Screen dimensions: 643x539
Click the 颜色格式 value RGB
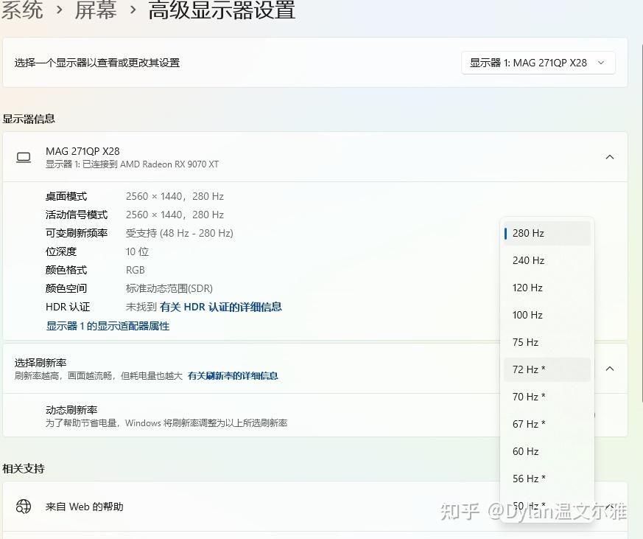tap(135, 270)
